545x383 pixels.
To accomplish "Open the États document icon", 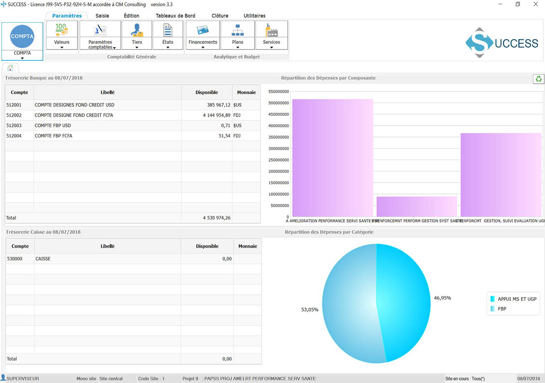I will (x=168, y=30).
